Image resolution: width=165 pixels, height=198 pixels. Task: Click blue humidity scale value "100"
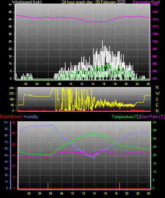point(6,122)
